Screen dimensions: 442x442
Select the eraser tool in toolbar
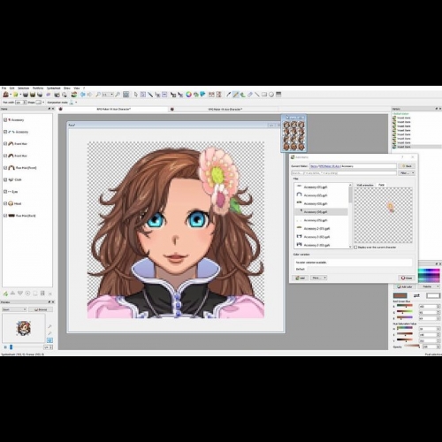click(x=250, y=95)
